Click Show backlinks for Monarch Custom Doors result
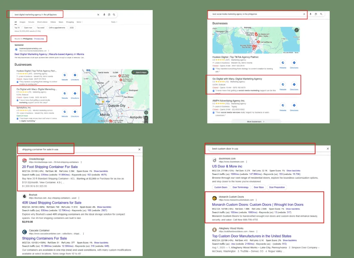 click(x=293, y=209)
